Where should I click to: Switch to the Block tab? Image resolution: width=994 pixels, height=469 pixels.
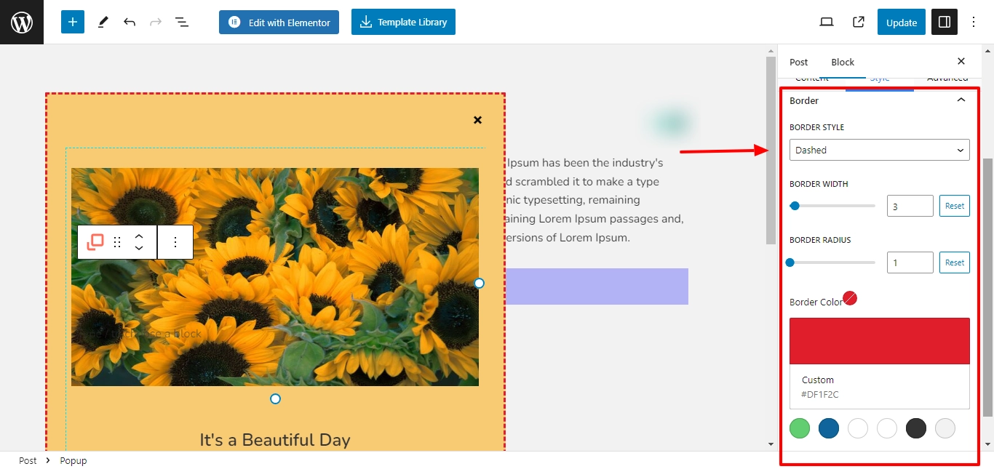[843, 62]
